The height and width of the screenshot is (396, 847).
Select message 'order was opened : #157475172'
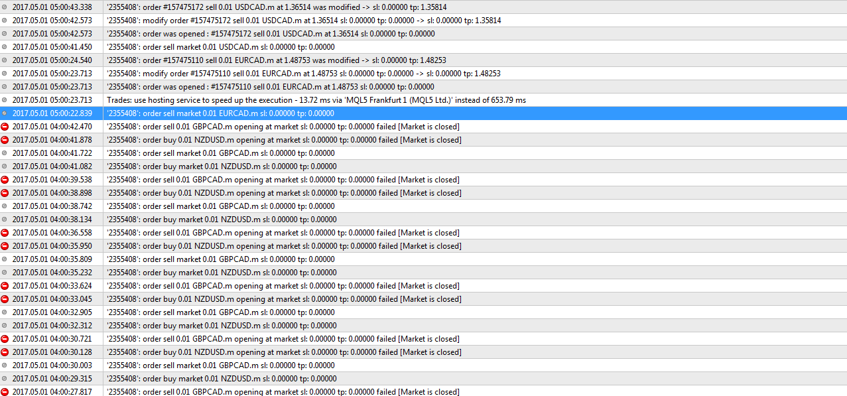coord(271,34)
